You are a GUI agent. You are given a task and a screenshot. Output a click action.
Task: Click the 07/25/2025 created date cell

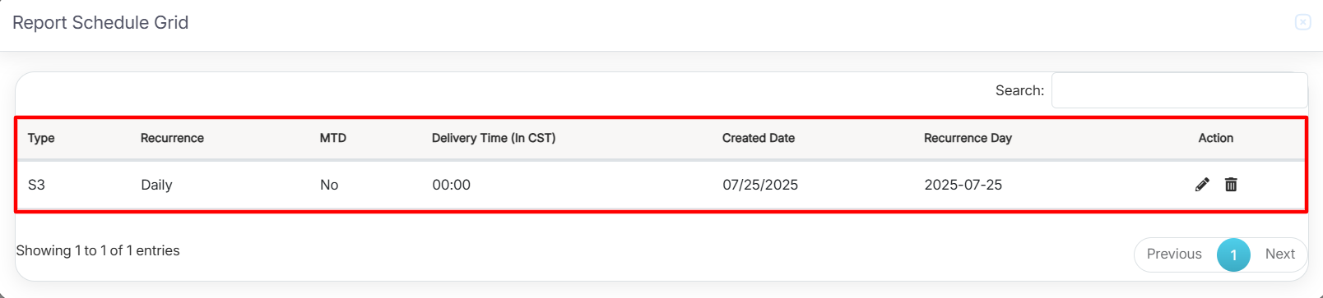(x=760, y=185)
